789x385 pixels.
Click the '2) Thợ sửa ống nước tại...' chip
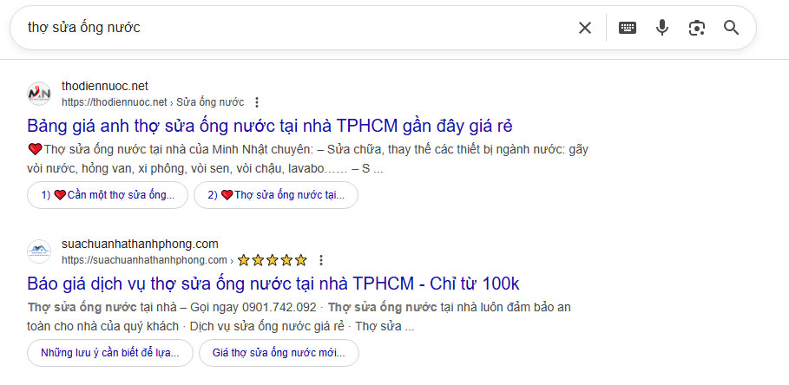(x=276, y=195)
